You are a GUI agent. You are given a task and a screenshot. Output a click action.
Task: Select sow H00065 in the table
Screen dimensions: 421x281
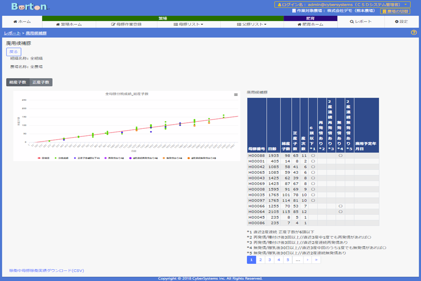[256, 173]
